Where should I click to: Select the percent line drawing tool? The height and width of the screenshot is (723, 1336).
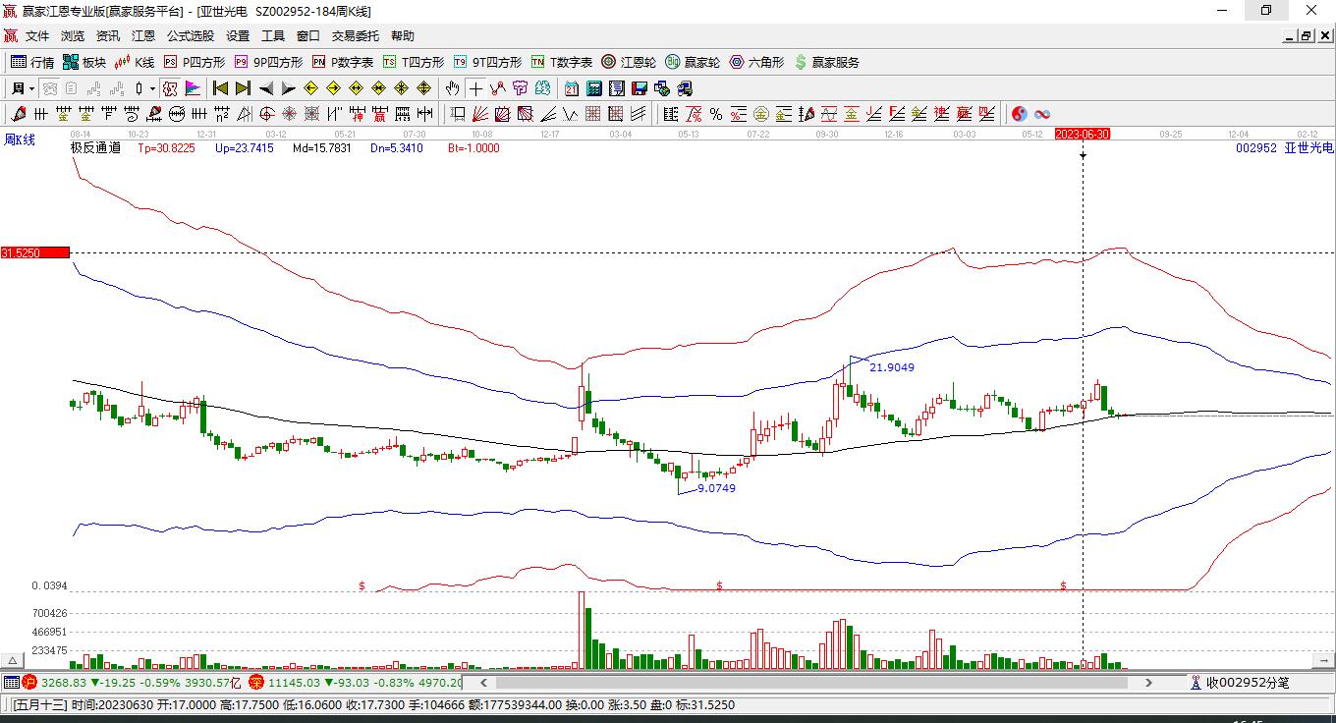[x=716, y=114]
